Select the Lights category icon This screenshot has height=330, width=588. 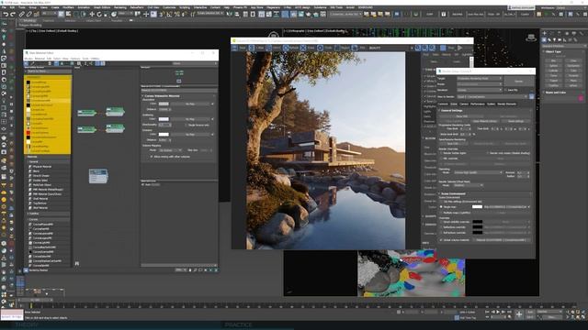pos(555,39)
